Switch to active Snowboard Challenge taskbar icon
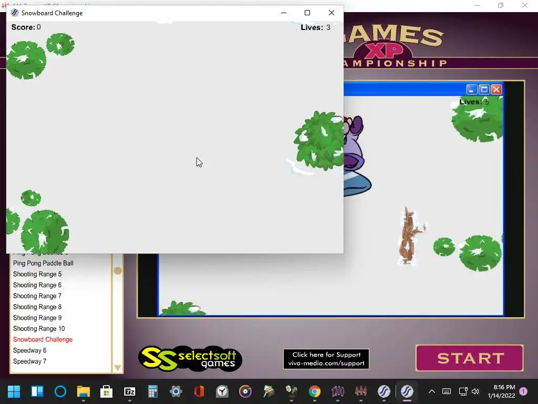This screenshot has height=404, width=538. tap(407, 391)
